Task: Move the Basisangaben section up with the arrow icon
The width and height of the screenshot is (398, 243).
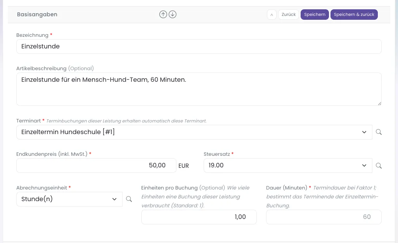Action: point(163,14)
